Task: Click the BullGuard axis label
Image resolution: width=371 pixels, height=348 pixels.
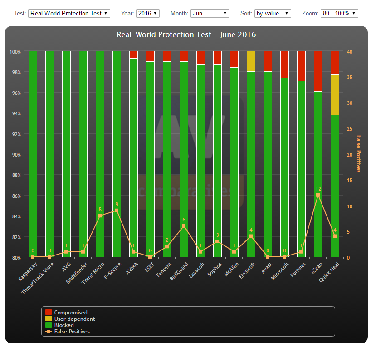Action: [179, 271]
